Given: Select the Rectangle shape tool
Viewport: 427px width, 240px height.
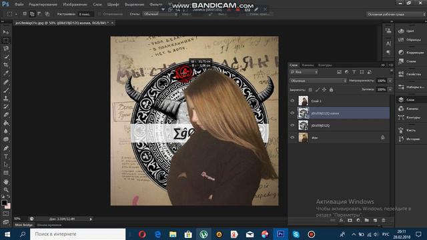Looking at the screenshot, I should coord(6,173).
